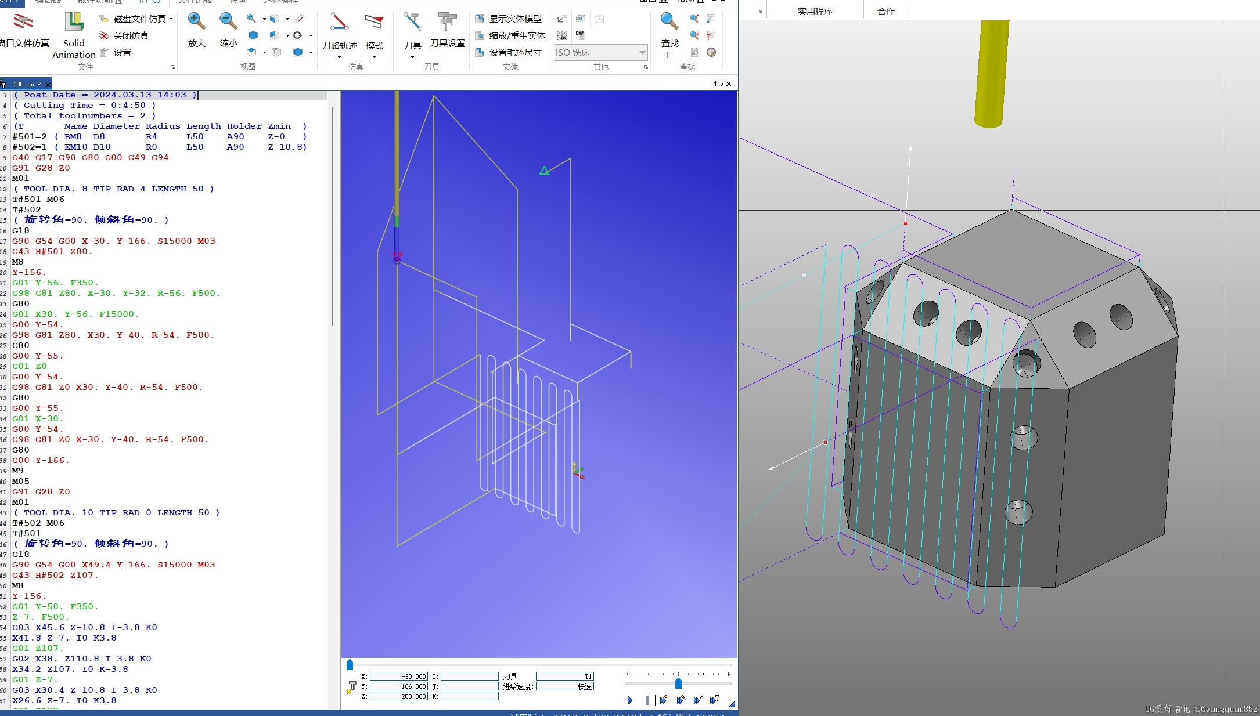This screenshot has width=1260, height=716.
Task: Click the X coordinate field
Action: point(399,677)
